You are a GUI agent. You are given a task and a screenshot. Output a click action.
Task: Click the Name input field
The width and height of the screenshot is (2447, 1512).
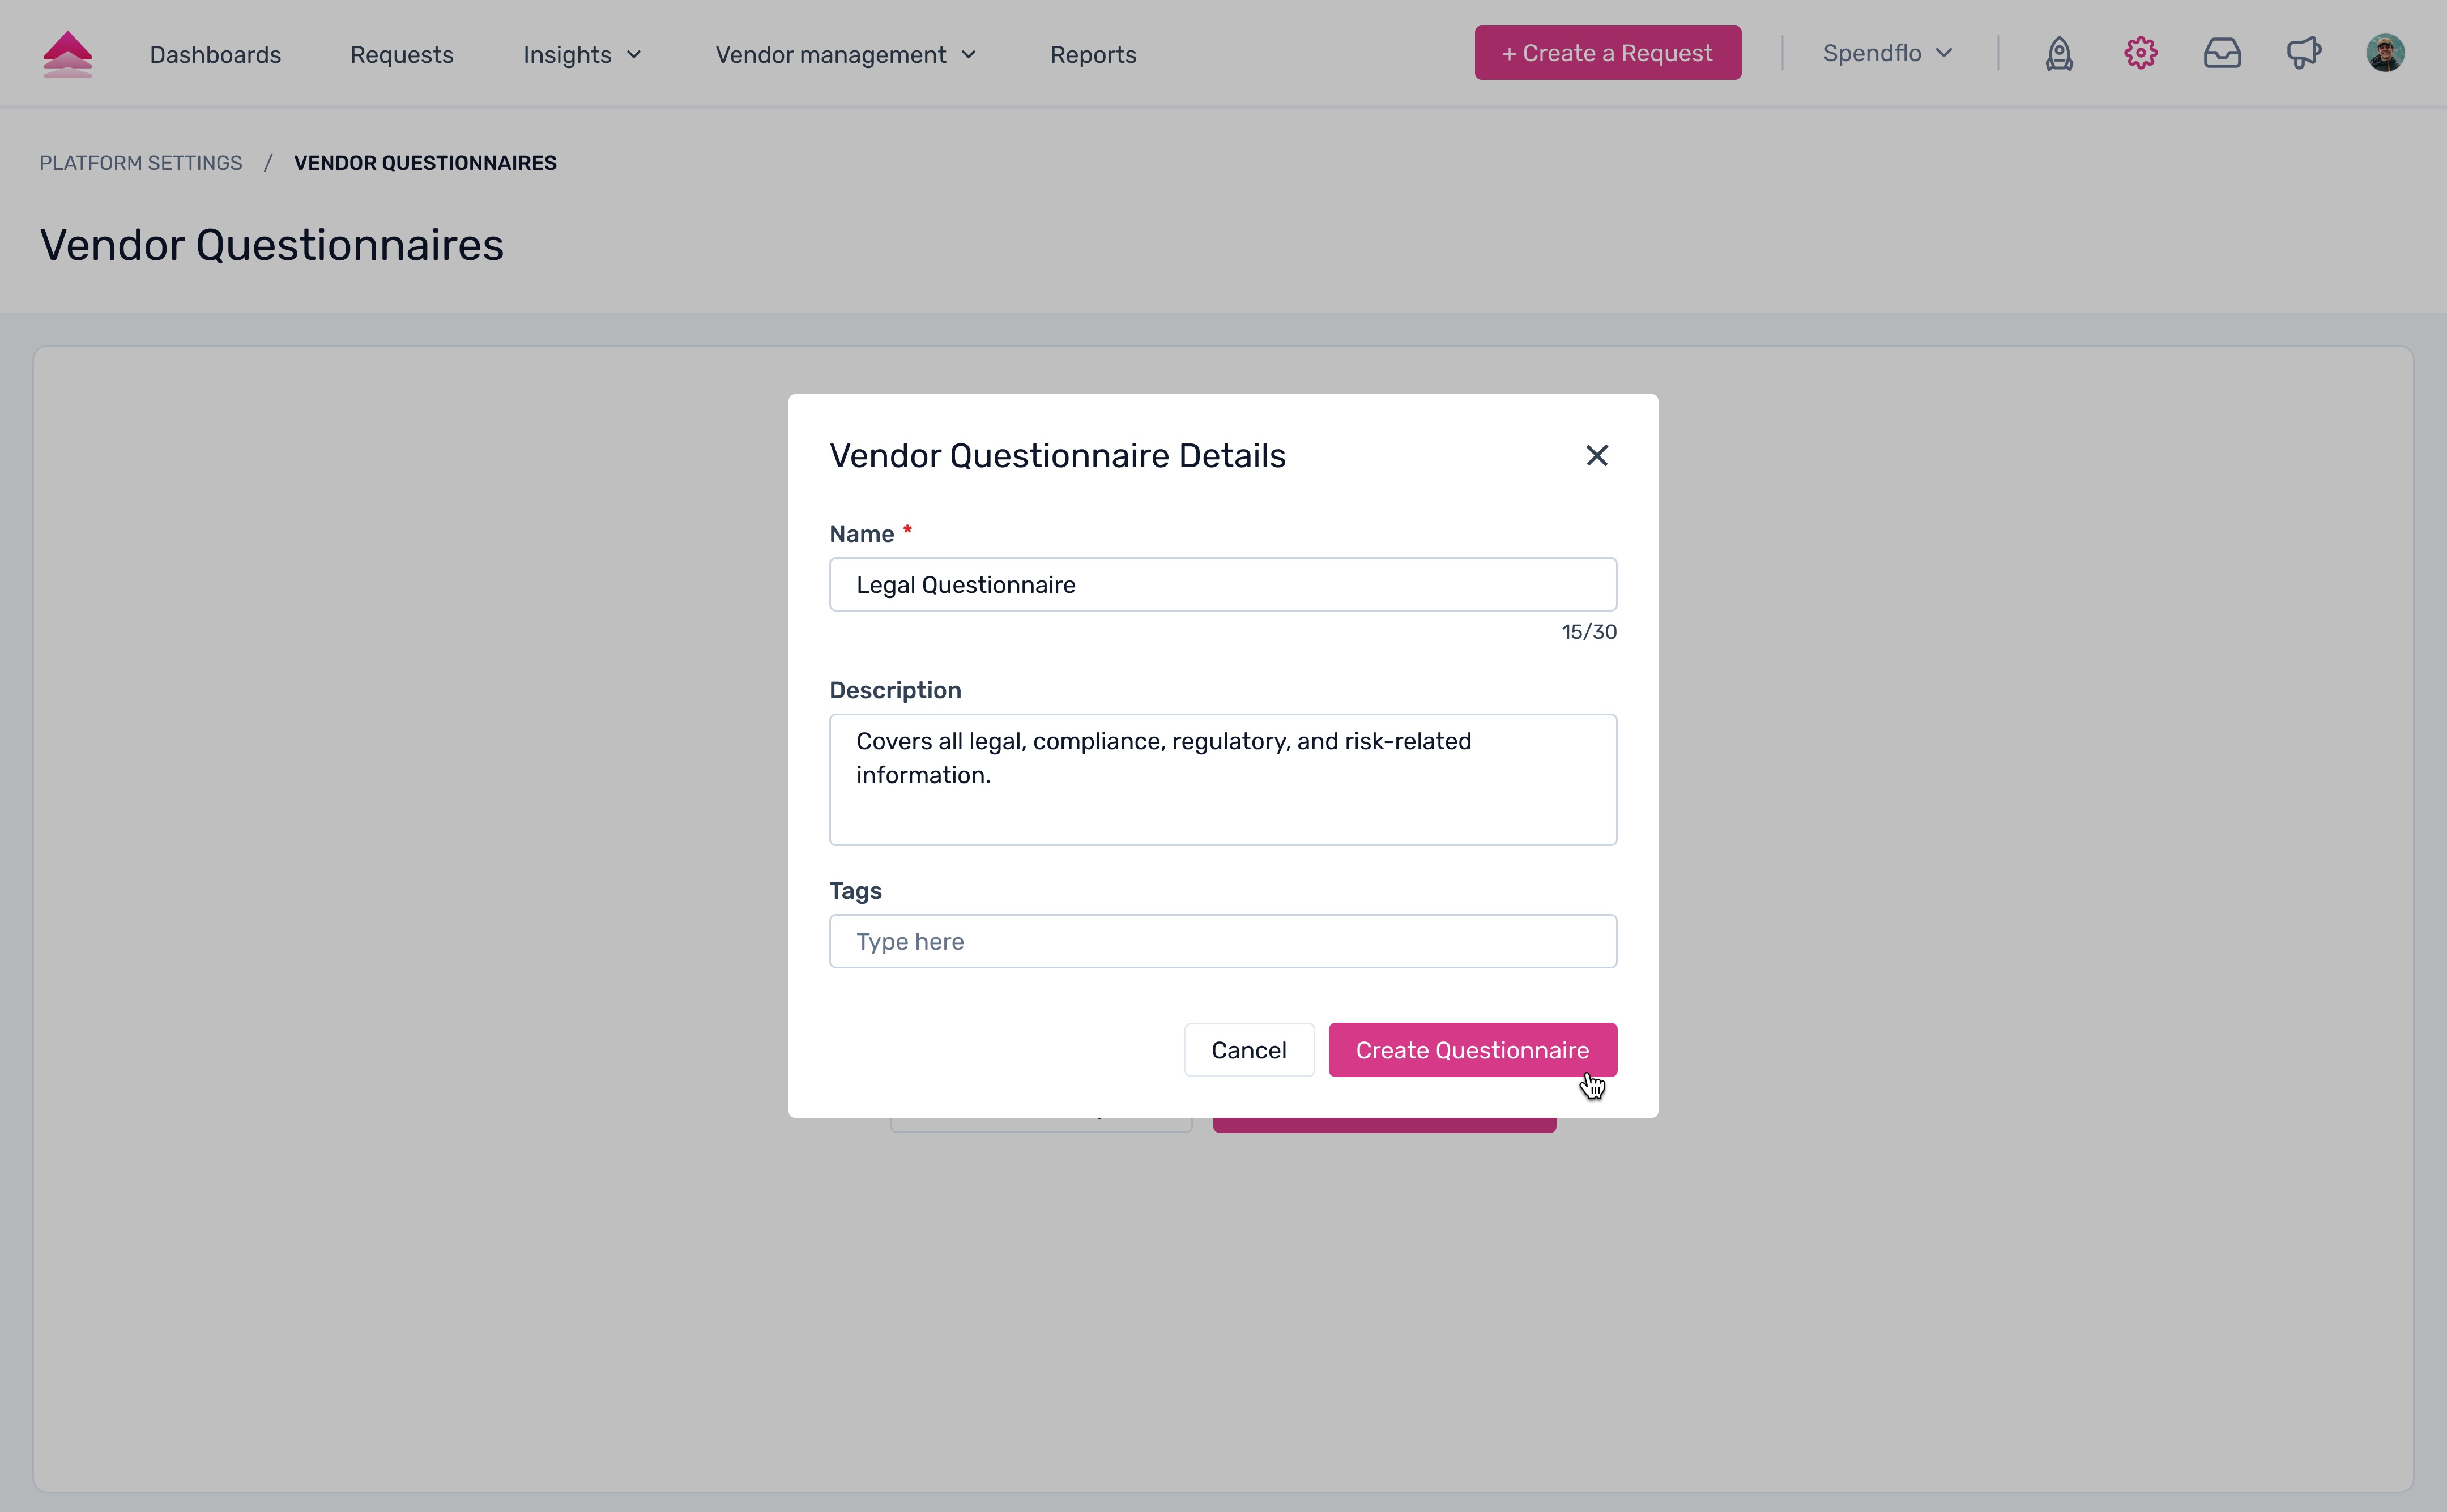[x=1222, y=585]
